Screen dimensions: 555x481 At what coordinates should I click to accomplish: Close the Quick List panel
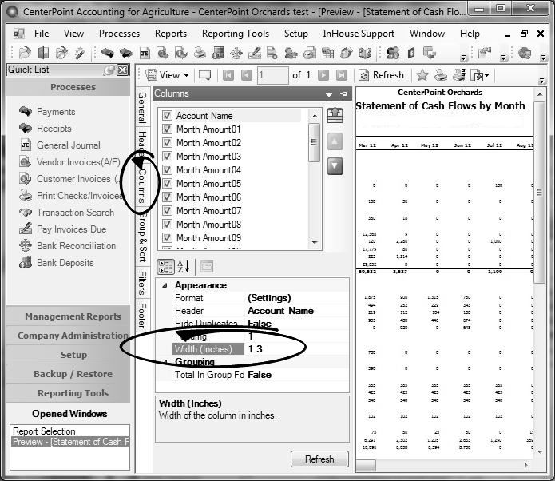122,70
